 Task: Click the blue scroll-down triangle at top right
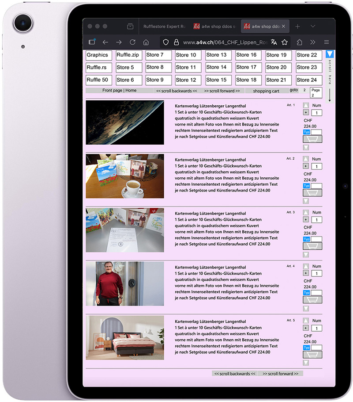tap(330, 54)
